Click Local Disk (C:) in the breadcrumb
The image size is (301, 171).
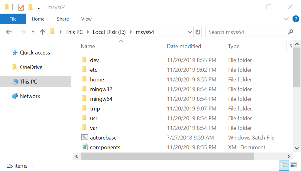click(109, 32)
